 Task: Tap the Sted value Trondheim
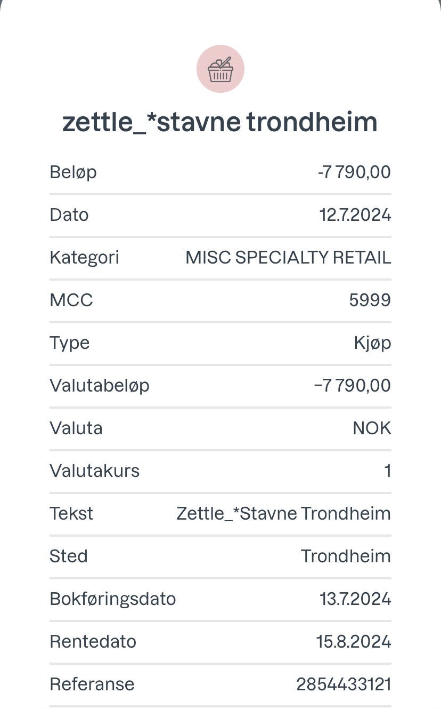coord(346,556)
